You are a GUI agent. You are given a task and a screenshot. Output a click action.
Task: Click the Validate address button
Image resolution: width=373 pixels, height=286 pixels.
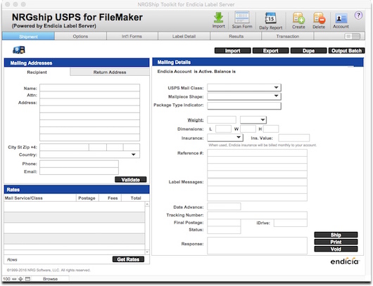pyautogui.click(x=131, y=180)
